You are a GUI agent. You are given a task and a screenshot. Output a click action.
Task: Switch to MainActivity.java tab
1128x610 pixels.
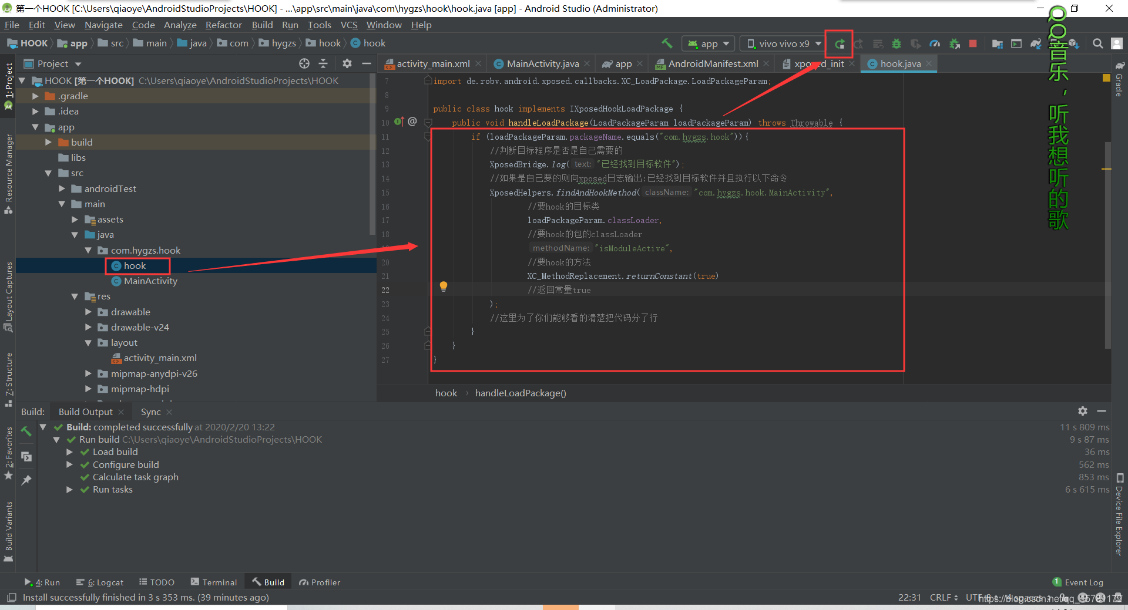coord(542,63)
